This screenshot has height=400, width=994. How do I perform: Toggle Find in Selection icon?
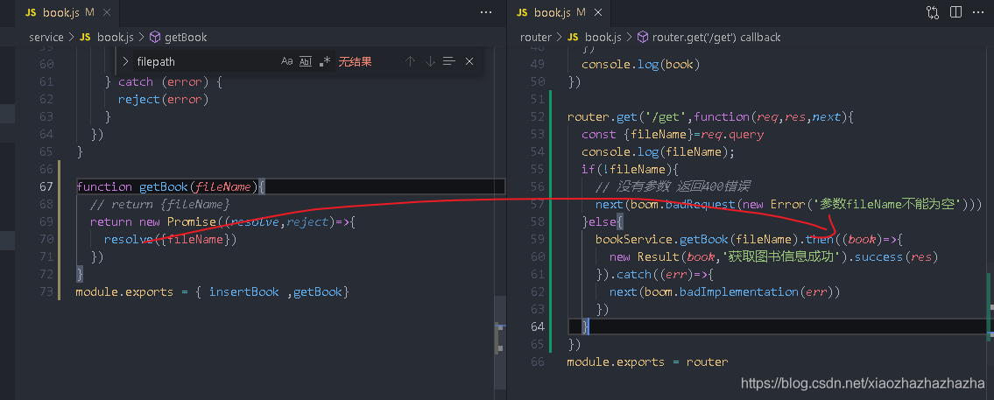pyautogui.click(x=449, y=61)
